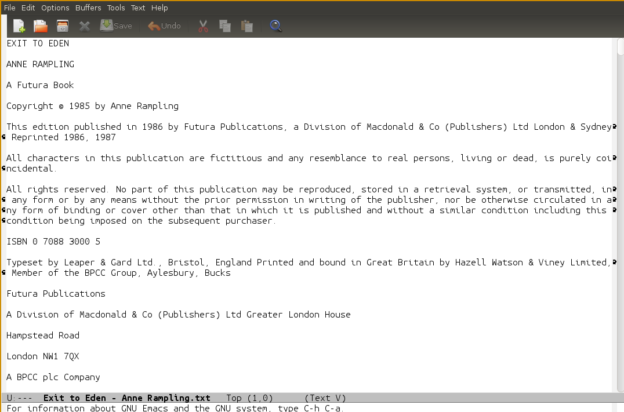Open a file with the folder icon
This screenshot has height=412, width=624.
(41, 26)
